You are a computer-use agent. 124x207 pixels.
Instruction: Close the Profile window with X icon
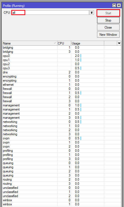pyautogui.click(x=119, y=5)
